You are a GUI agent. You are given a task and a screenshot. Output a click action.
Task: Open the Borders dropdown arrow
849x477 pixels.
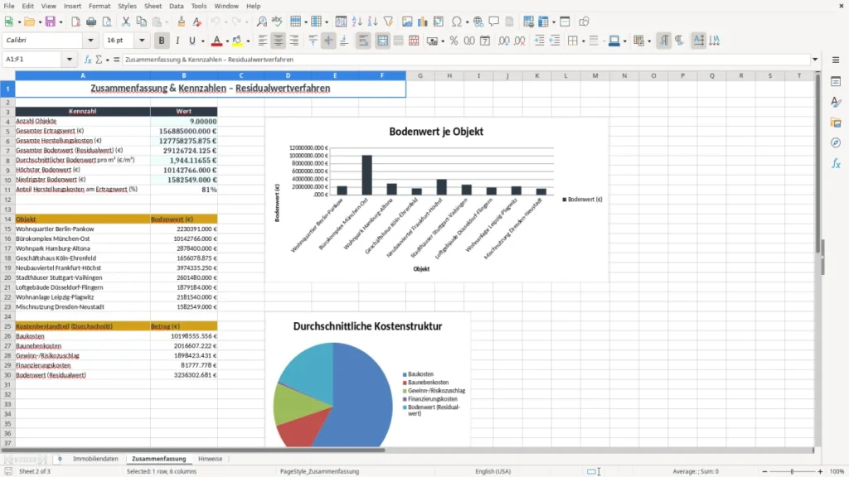coord(583,41)
